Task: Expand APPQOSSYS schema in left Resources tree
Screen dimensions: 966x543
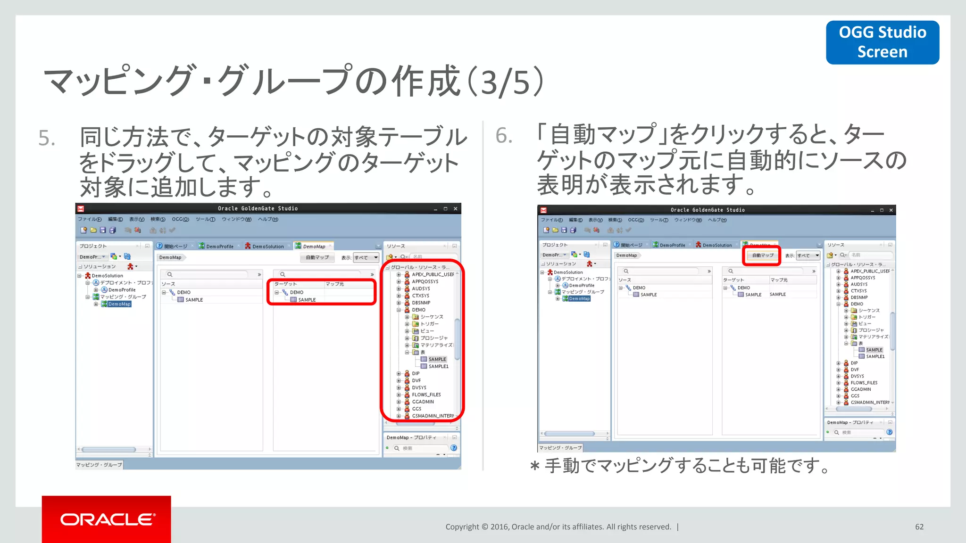Action: pos(399,281)
